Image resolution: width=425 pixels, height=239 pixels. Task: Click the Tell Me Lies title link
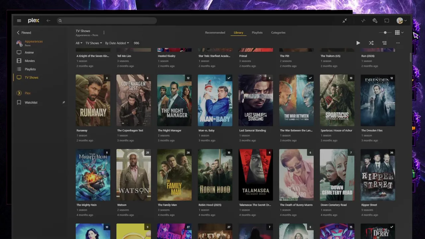pos(124,56)
